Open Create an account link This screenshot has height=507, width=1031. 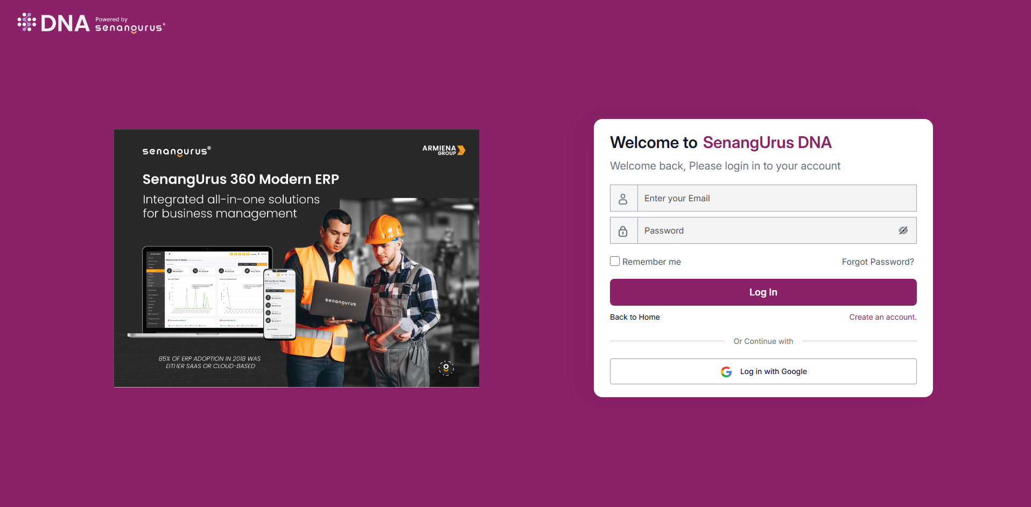(x=883, y=317)
